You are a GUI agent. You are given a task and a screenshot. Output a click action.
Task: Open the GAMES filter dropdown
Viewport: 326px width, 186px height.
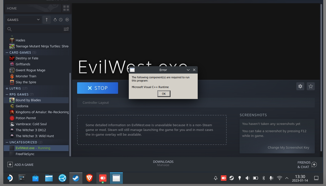pos(23,20)
